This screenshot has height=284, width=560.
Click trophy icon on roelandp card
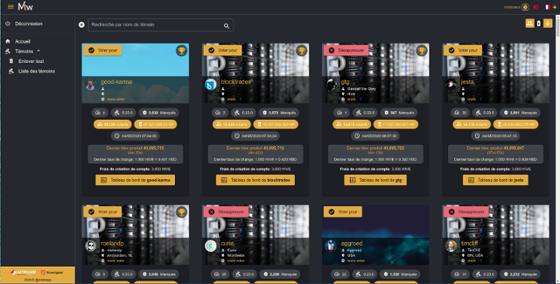click(181, 212)
